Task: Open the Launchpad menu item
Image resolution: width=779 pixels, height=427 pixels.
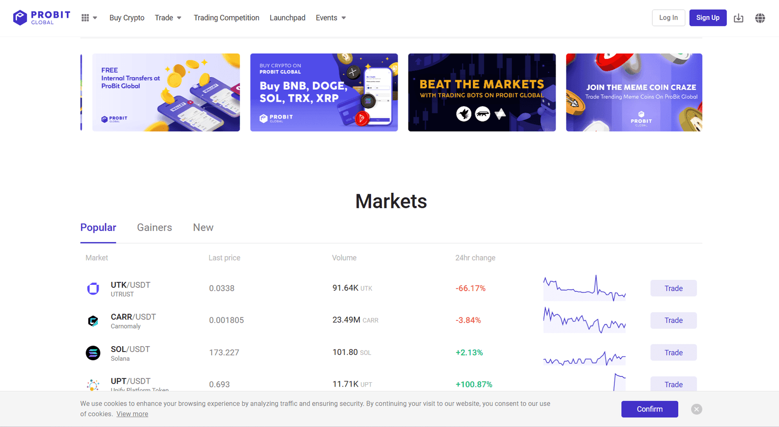Action: 287,18
